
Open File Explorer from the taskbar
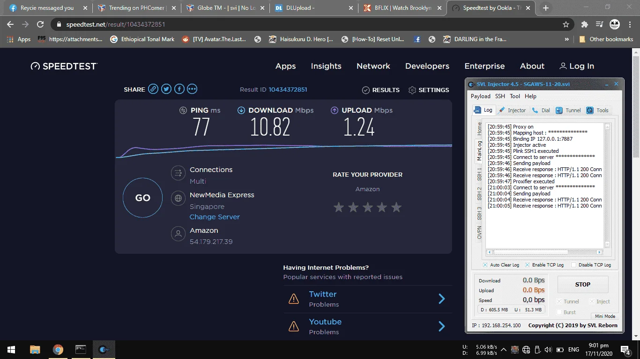click(35, 349)
